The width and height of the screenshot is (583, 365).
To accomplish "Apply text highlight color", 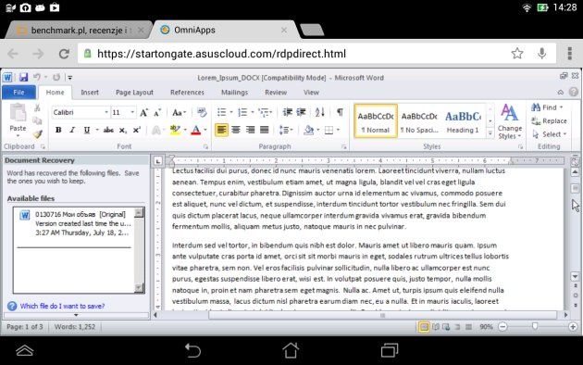I will pos(174,130).
